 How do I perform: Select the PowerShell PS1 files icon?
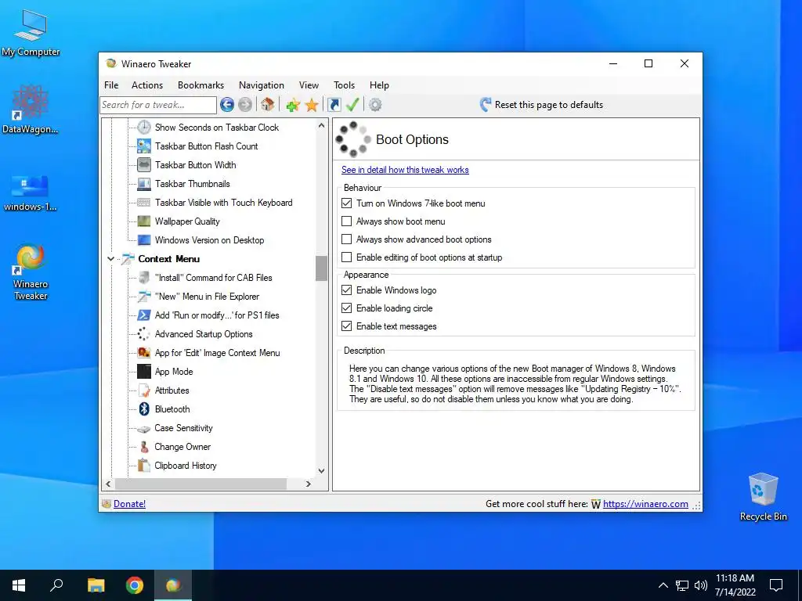144,315
